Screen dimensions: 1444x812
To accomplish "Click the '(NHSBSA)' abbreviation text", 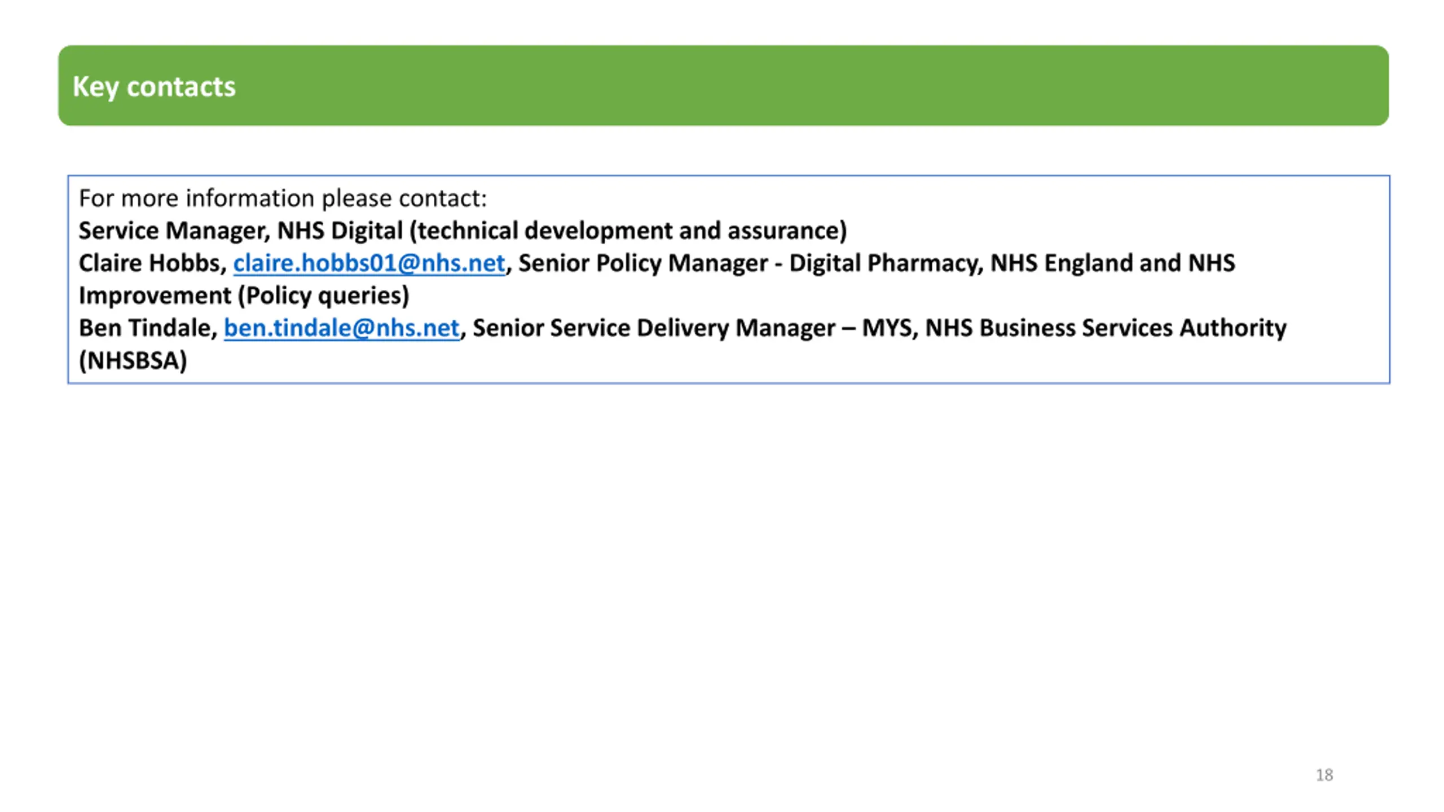I will coord(133,360).
